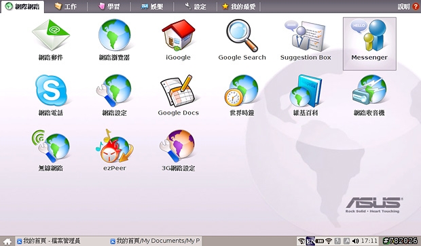Click the 17:11 clock in the tray

pos(369,241)
